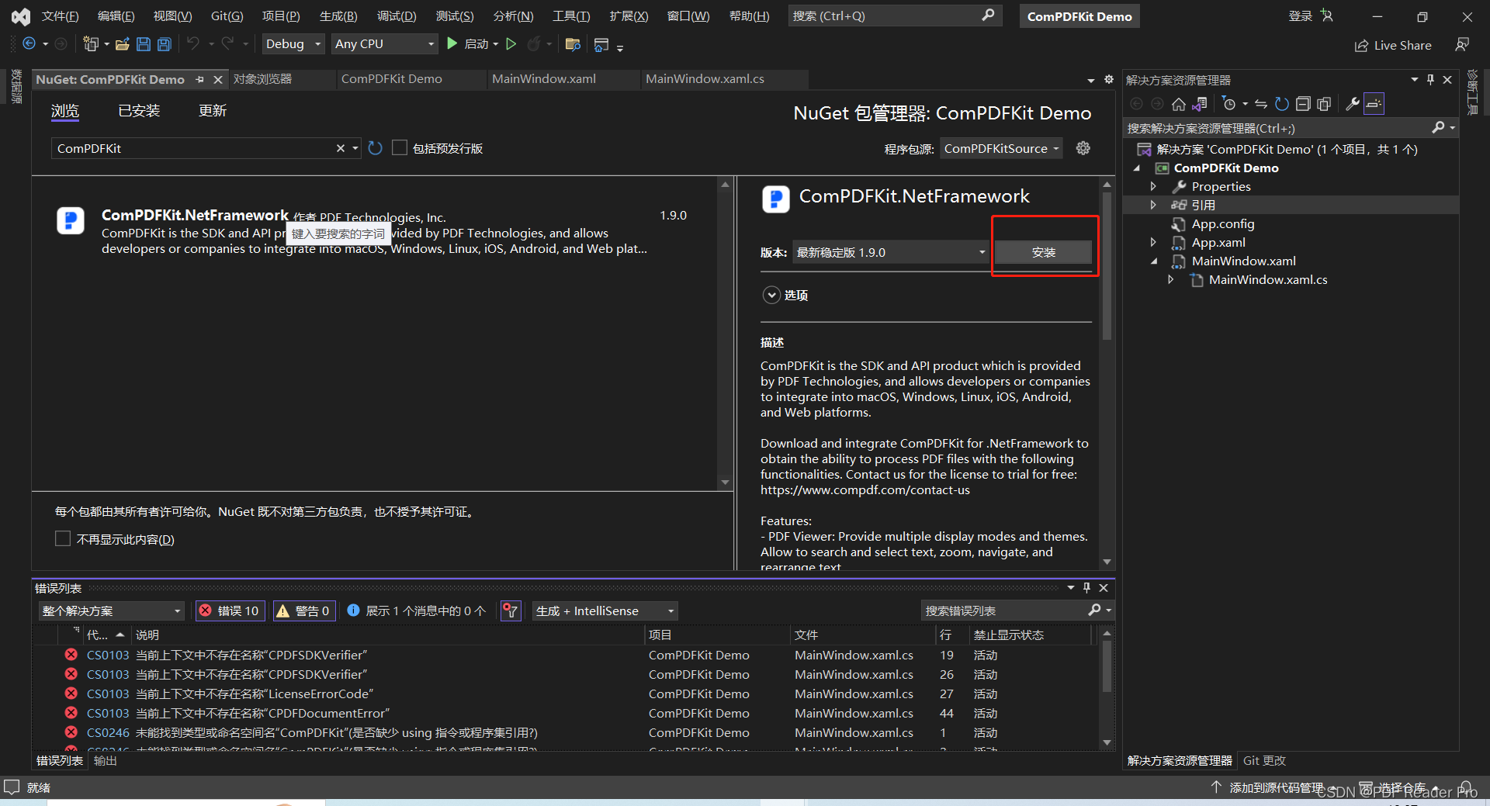Expand the 选项 options section
Viewport: 1490px width, 806px height.
pyautogui.click(x=771, y=295)
